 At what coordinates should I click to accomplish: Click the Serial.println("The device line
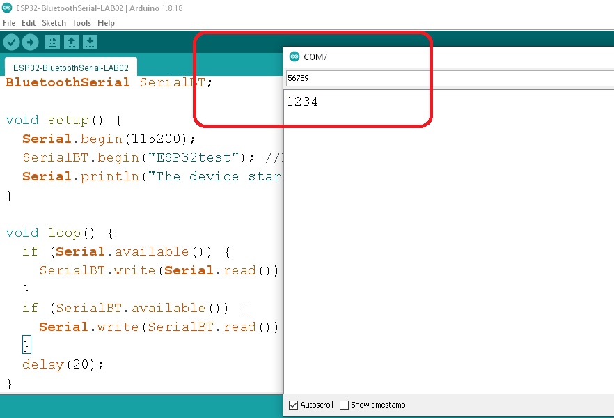[x=152, y=176]
